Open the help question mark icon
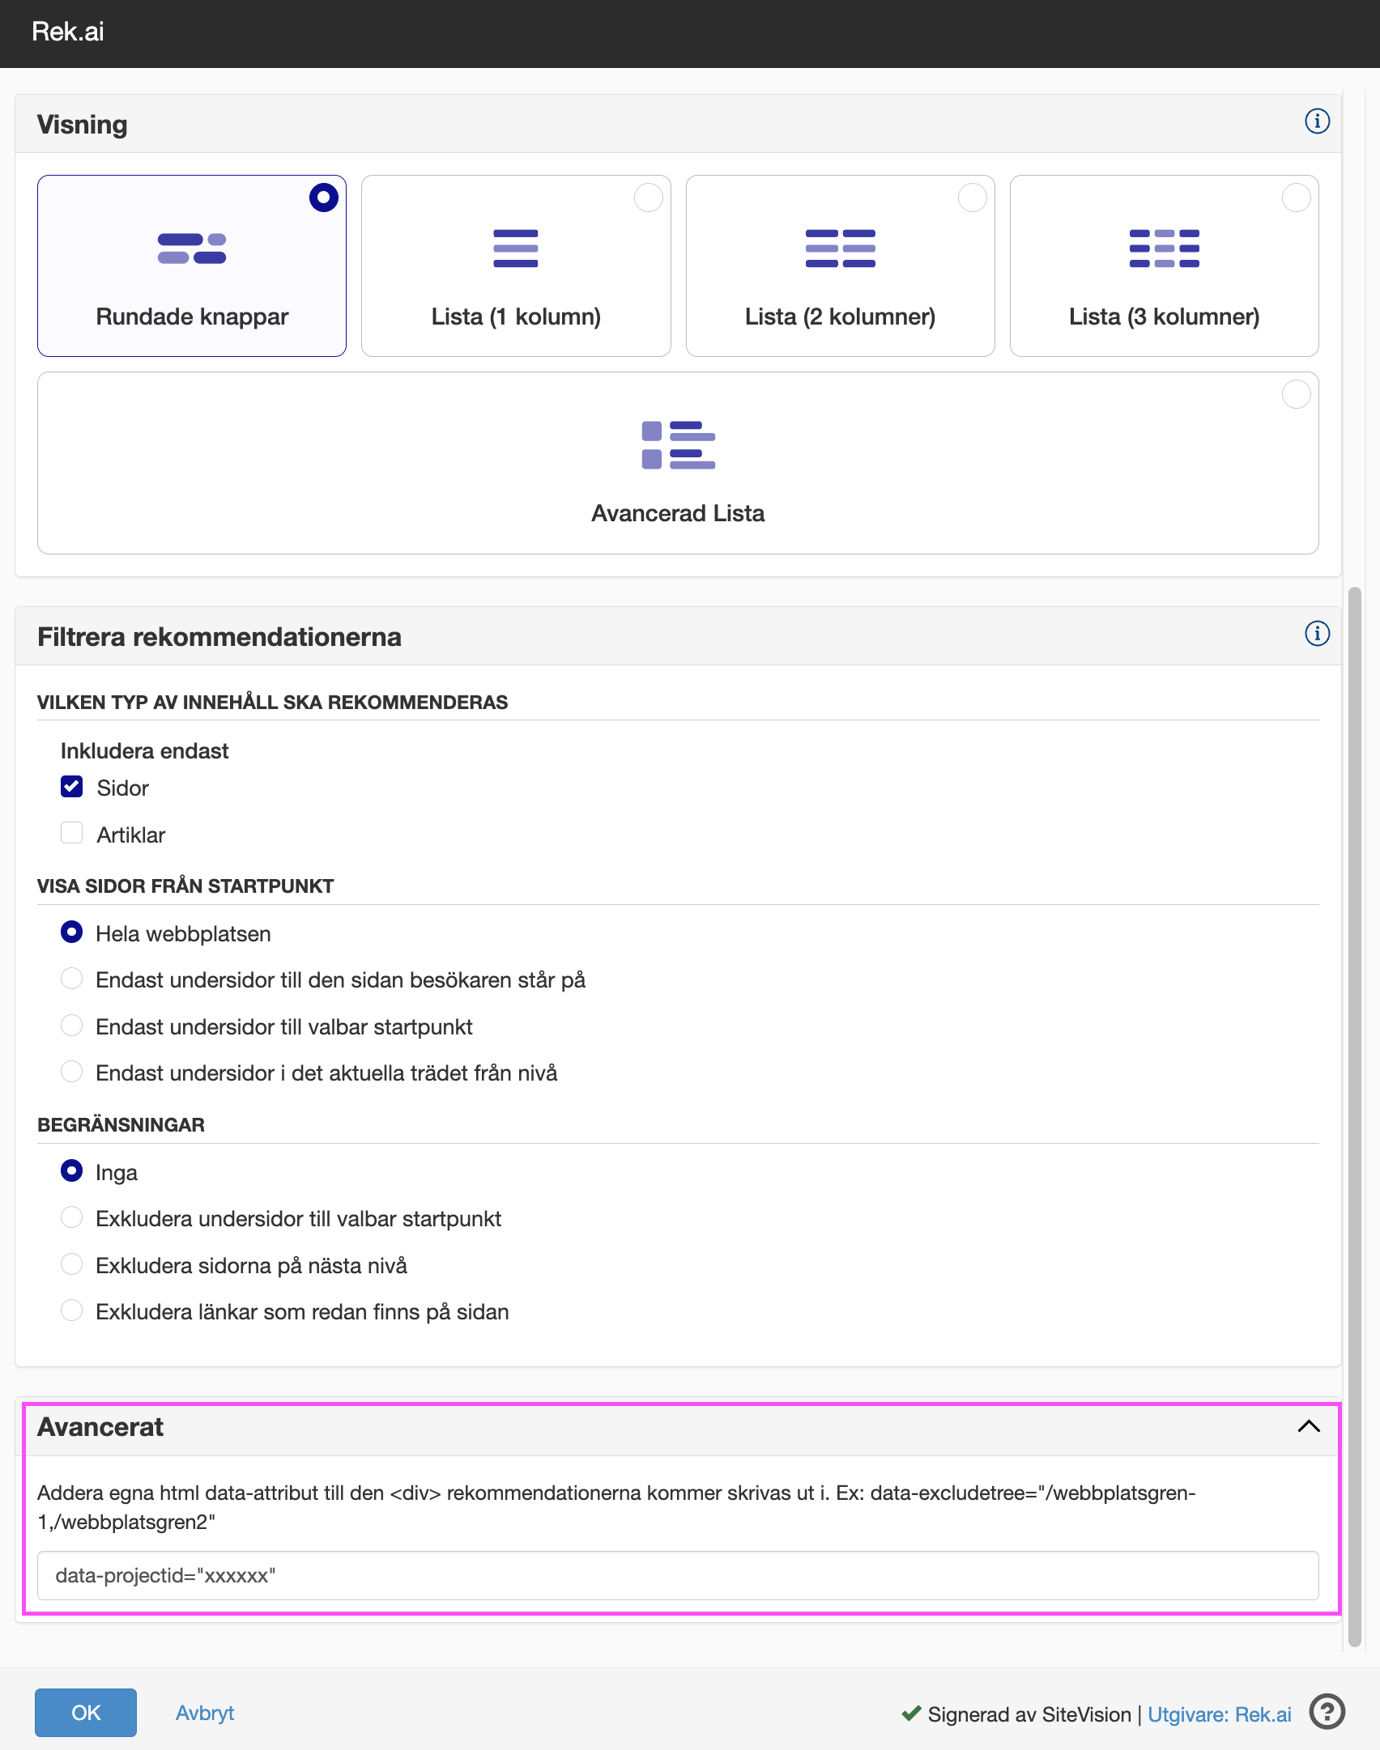Image resolution: width=1380 pixels, height=1750 pixels. tap(1327, 1712)
